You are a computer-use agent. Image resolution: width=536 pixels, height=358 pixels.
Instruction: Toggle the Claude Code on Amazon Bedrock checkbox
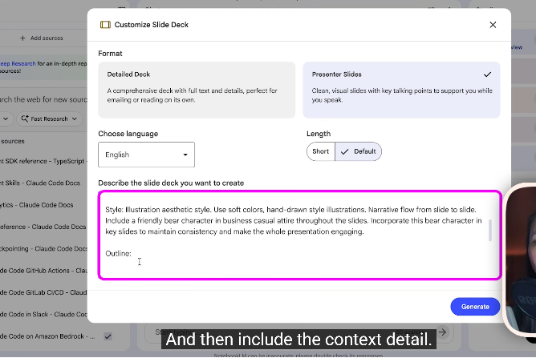coord(108,336)
